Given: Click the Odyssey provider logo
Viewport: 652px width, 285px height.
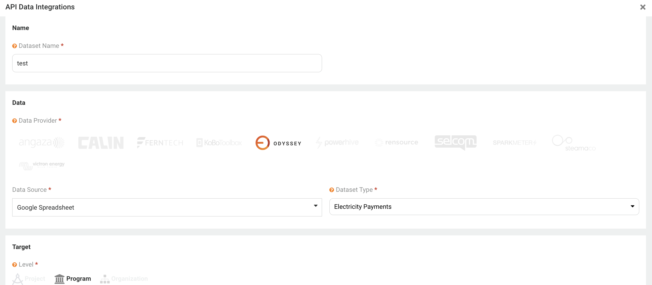Looking at the screenshot, I should point(278,143).
